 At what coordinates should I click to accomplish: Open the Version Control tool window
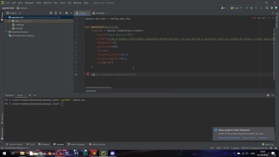[x=14, y=144]
